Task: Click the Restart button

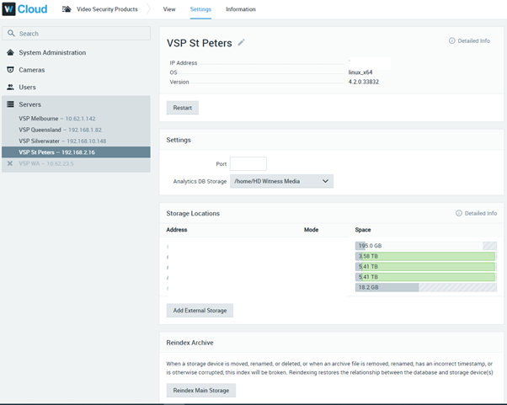Action: pos(183,108)
